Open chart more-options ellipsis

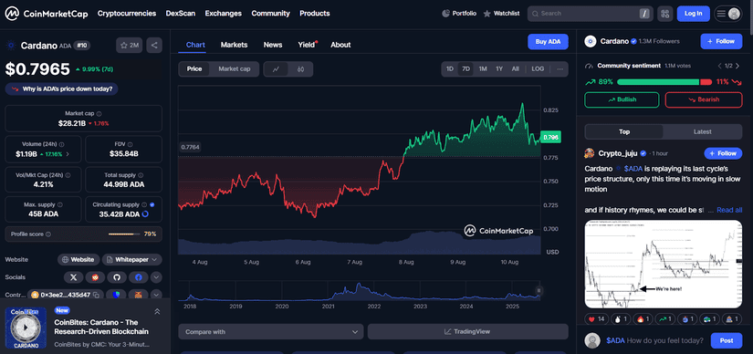(560, 68)
